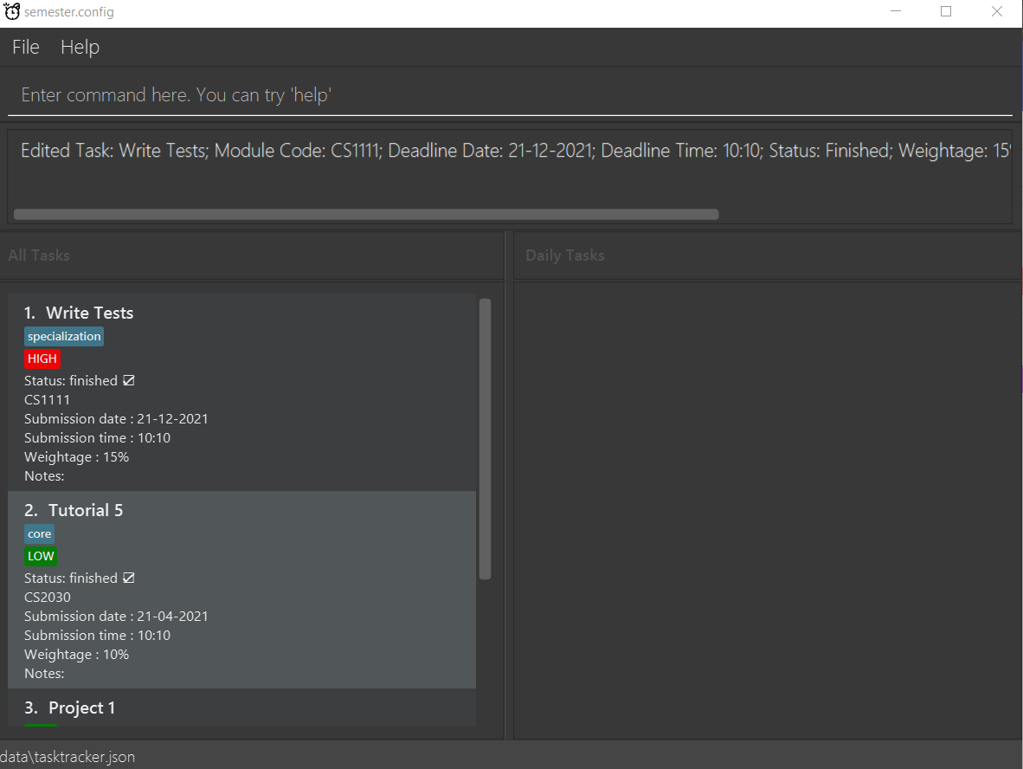
Task: Click the CS1111 module code
Action: [x=47, y=399]
